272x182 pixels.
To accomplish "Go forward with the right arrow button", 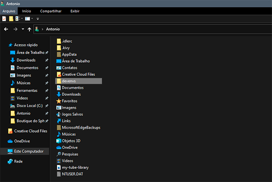I will 15,29.
